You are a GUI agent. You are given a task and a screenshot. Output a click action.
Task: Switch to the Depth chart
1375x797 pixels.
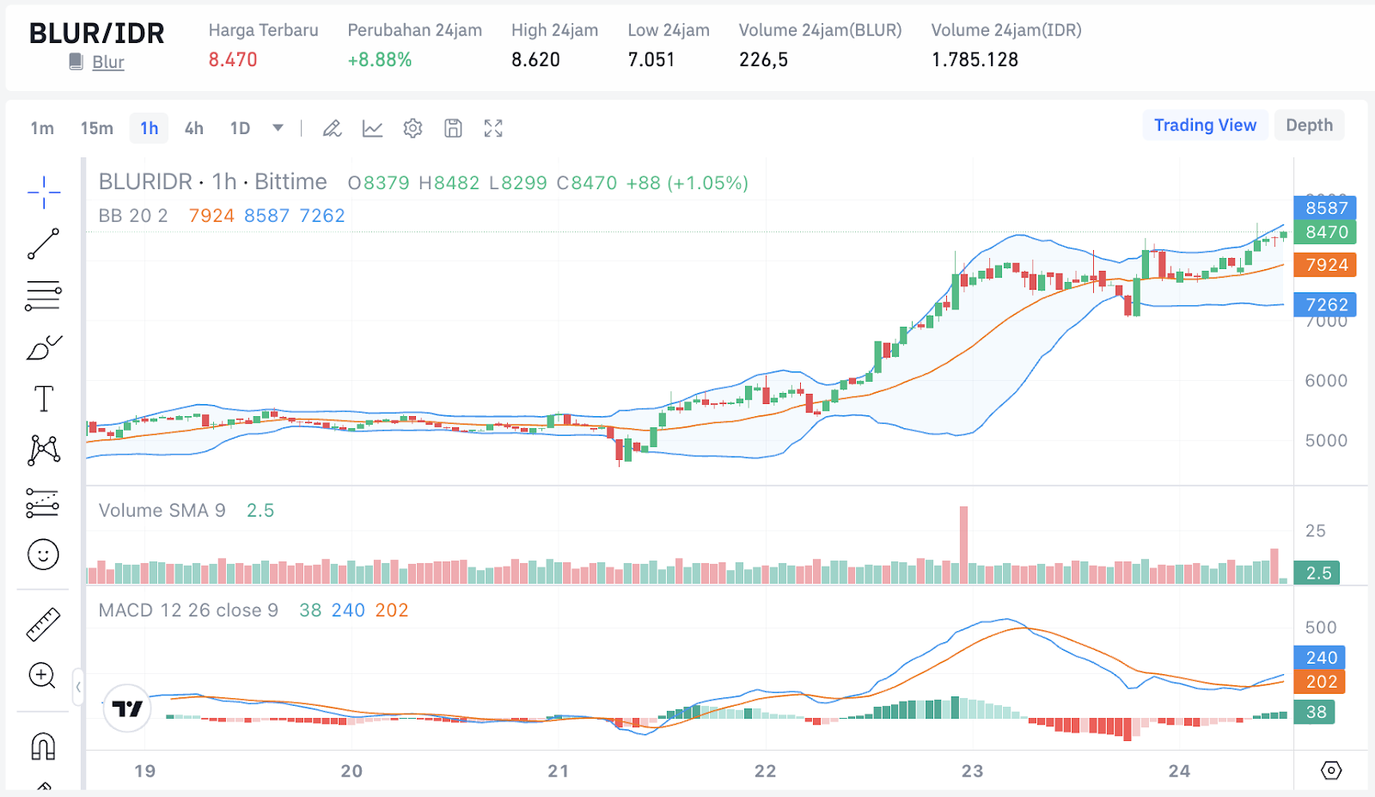1309,126
